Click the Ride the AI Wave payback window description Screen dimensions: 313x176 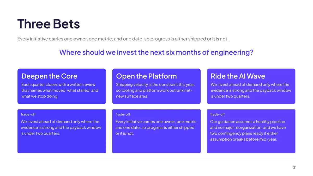coord(251,90)
